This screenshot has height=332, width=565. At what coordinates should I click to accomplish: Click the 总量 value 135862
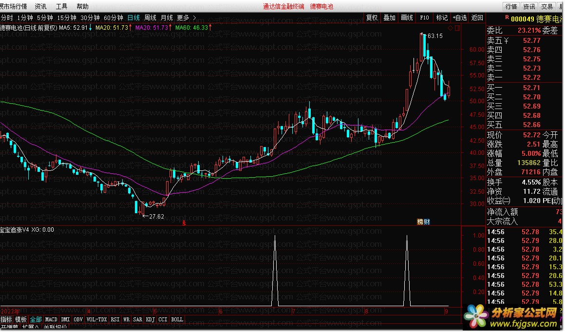[529, 163]
